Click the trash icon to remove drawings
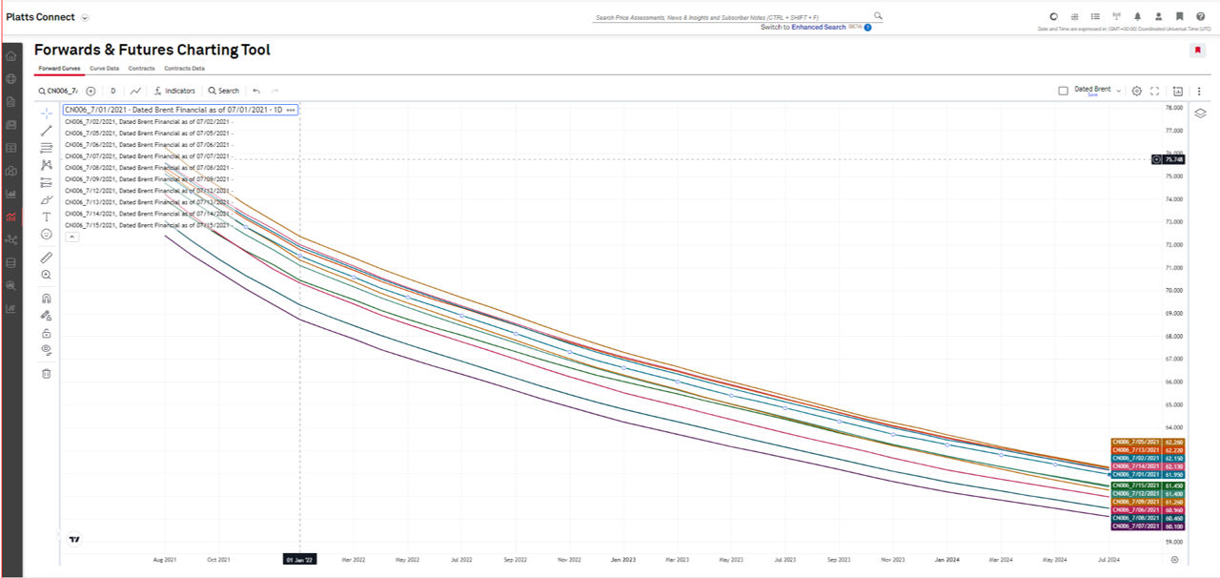This screenshot has width=1220, height=578. 46,373
